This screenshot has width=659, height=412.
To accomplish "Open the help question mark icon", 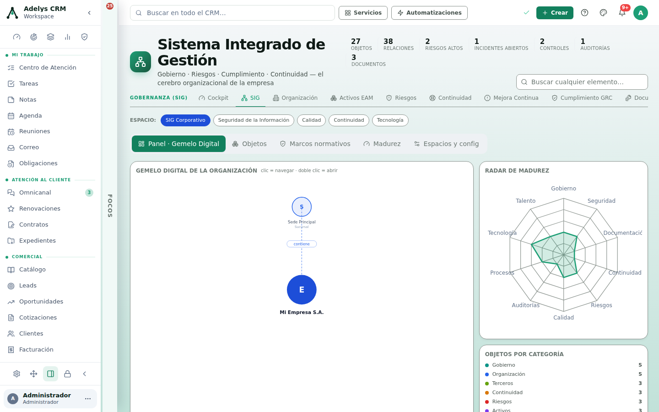I will point(584,13).
